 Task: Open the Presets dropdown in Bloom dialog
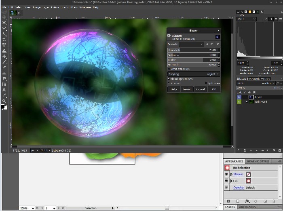pos(192,44)
